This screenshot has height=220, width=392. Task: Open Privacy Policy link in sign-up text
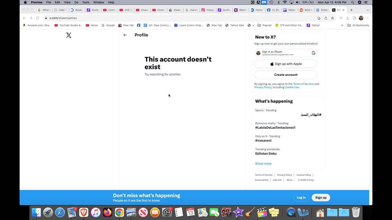point(263,87)
